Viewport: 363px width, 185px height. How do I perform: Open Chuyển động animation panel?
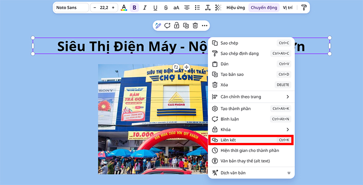264,8
